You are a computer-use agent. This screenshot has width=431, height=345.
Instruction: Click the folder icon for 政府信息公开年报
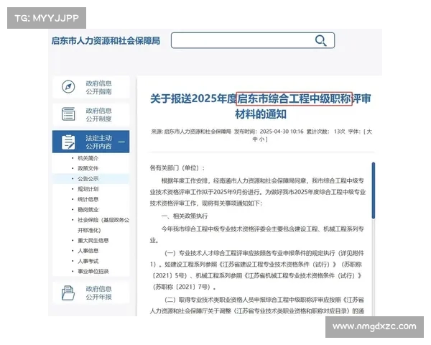(x=69, y=292)
